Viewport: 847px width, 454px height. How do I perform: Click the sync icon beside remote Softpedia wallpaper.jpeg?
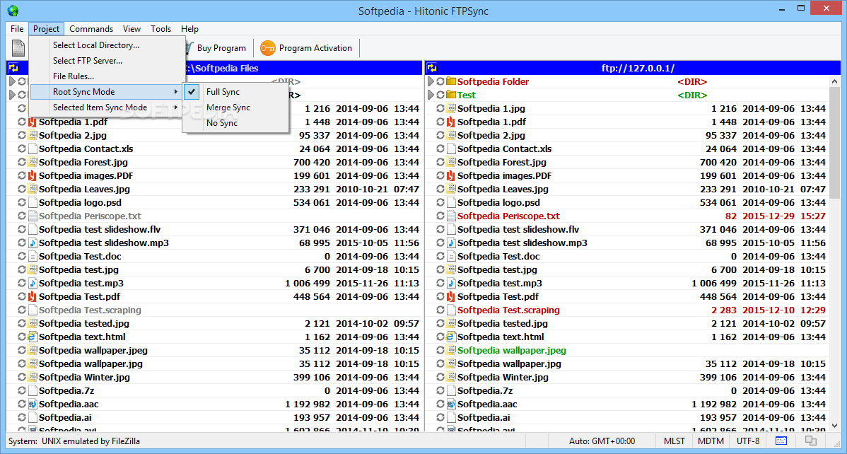(440, 350)
